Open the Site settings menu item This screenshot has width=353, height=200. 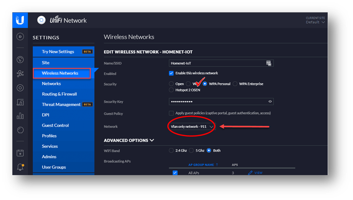[x=63, y=62]
